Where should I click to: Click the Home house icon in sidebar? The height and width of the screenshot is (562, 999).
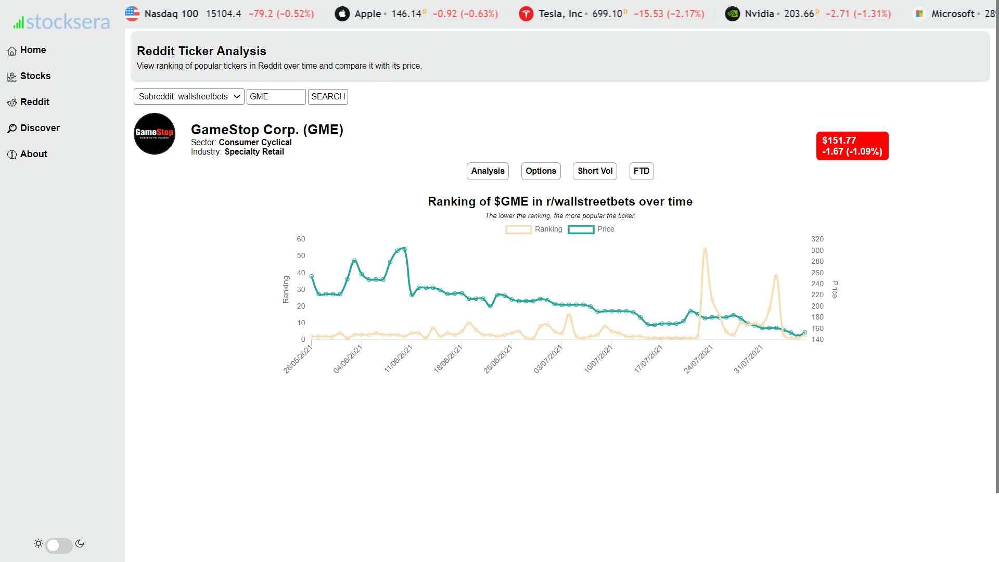point(12,50)
